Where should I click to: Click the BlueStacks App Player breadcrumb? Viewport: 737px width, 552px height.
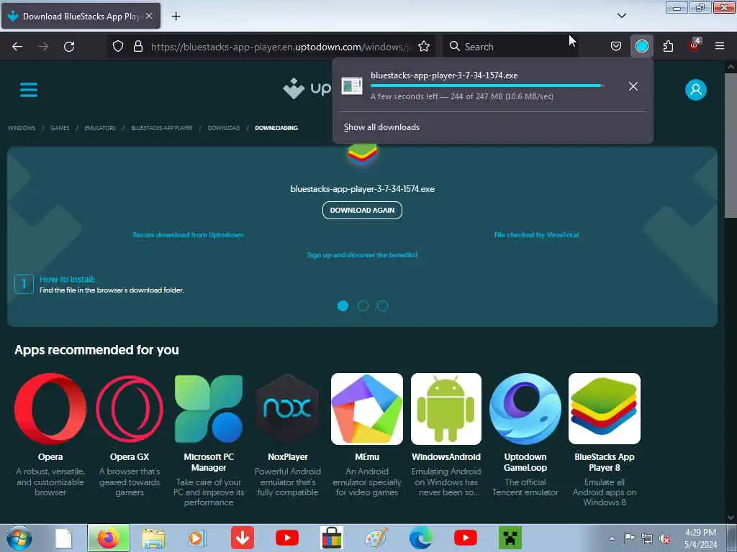(162, 128)
